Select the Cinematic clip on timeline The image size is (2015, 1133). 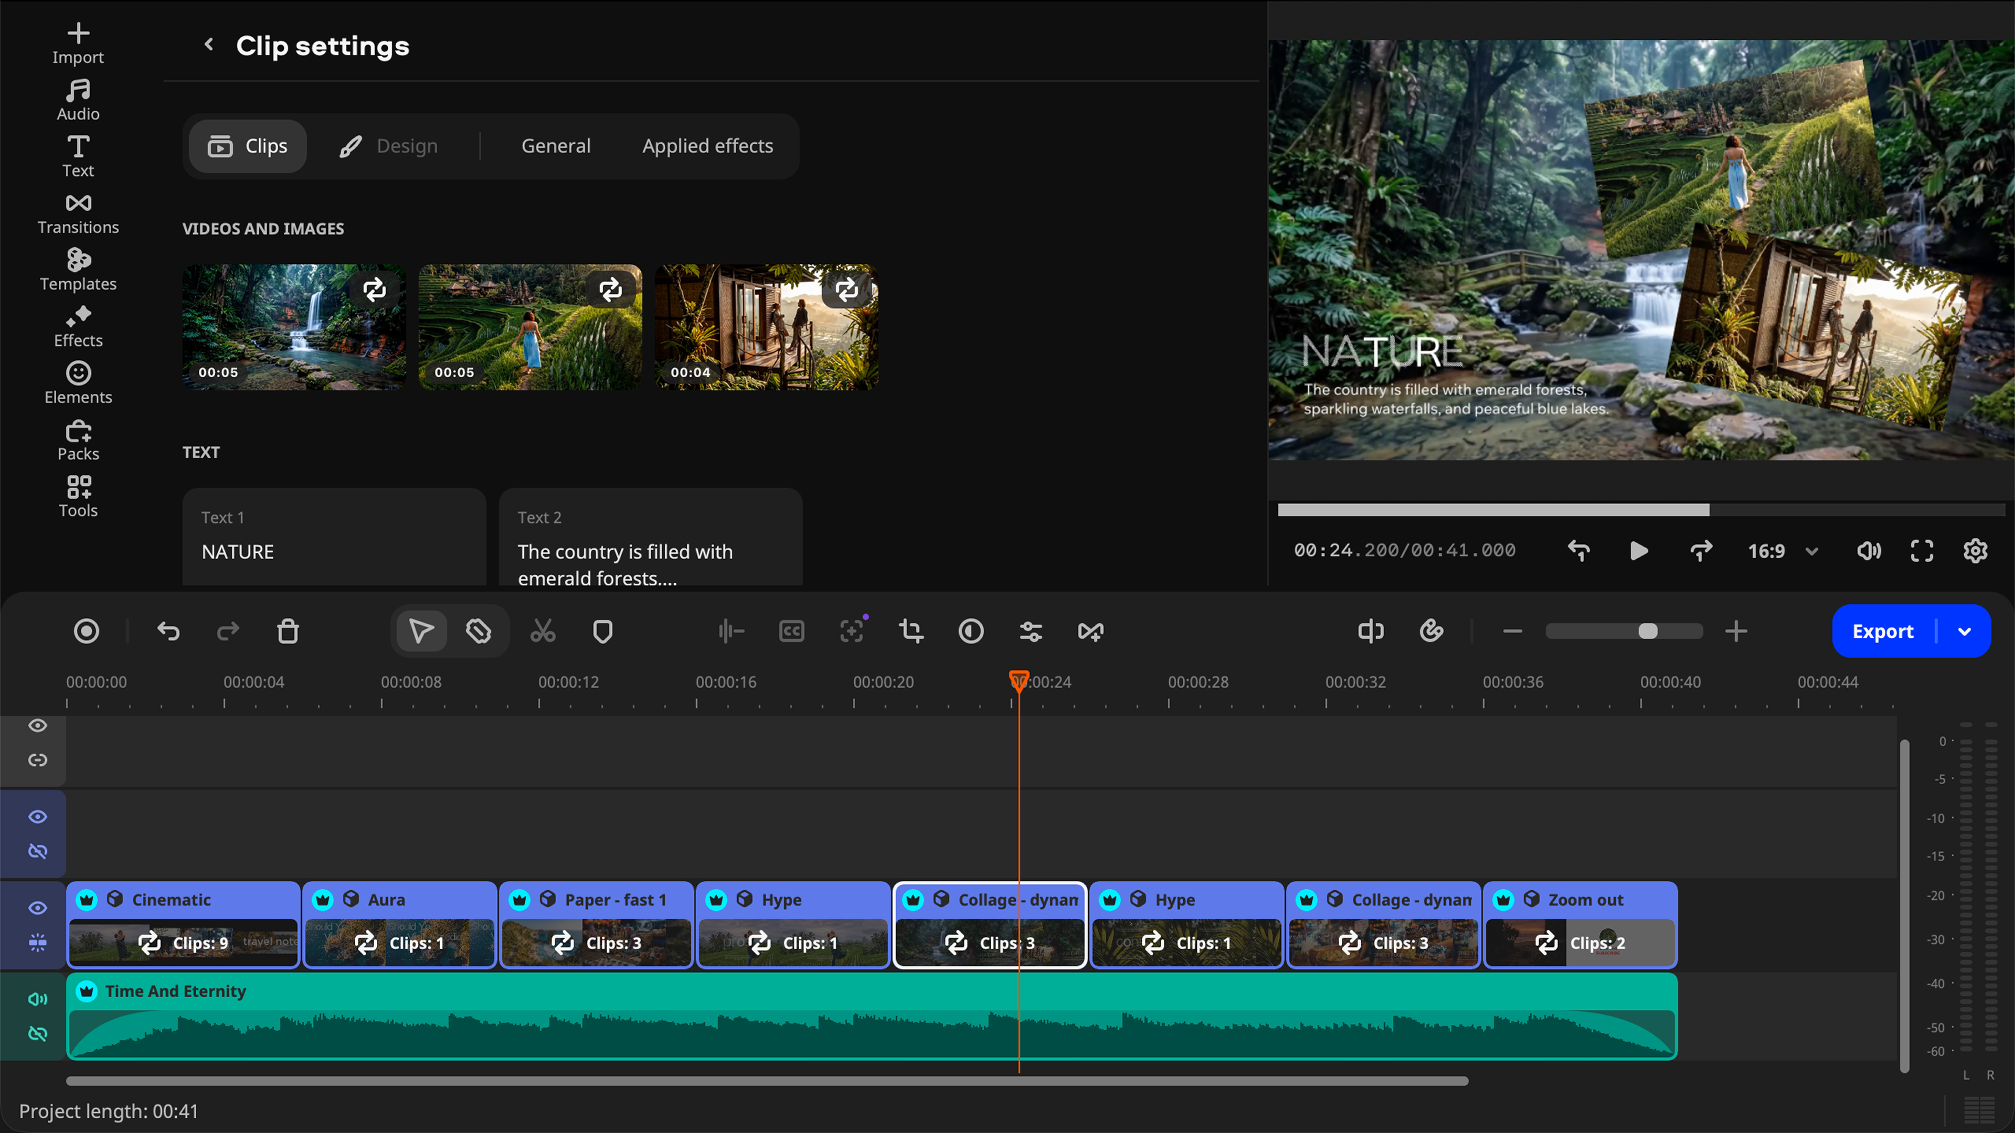183,925
